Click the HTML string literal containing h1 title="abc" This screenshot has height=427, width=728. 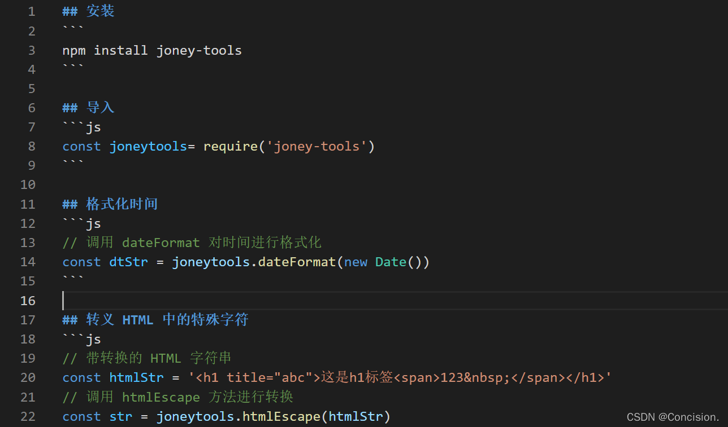400,377
